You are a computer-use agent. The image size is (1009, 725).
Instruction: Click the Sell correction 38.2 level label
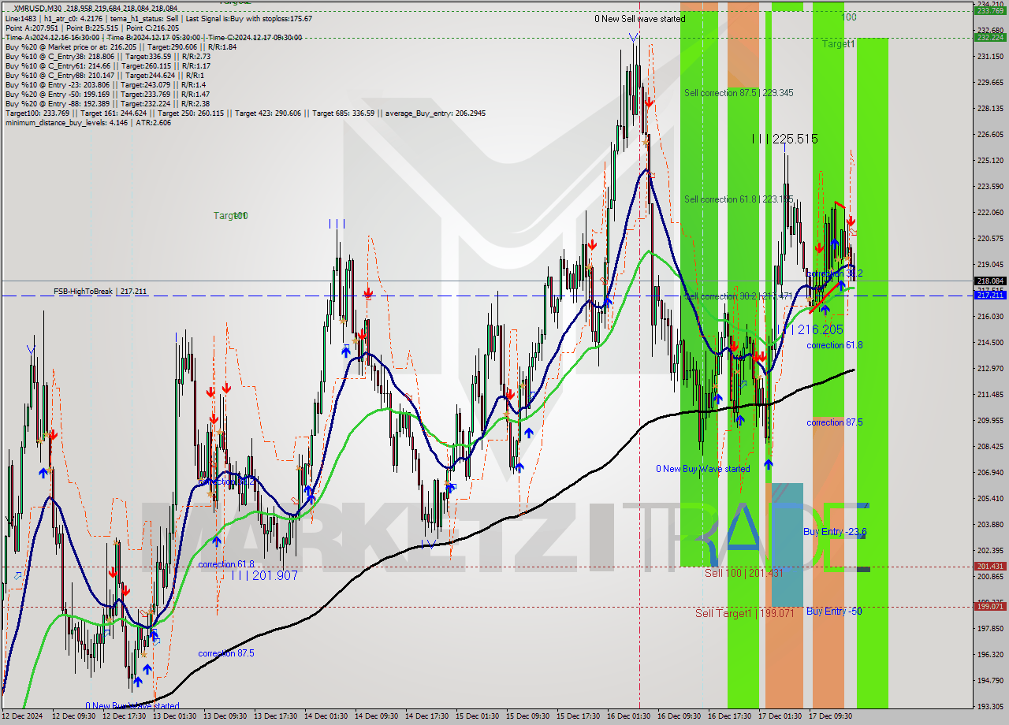coord(739,296)
